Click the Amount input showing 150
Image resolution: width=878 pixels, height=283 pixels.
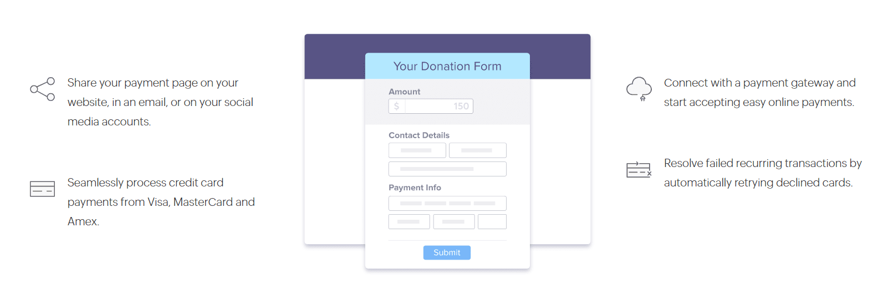(x=431, y=106)
